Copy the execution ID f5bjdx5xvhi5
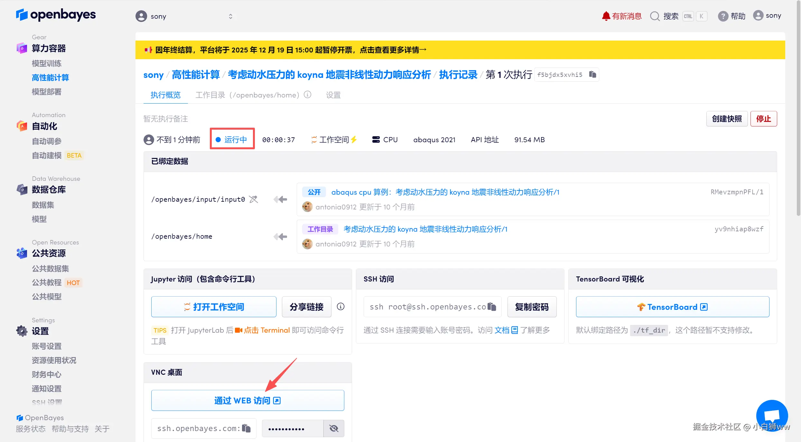The height and width of the screenshot is (442, 801). click(x=592, y=75)
